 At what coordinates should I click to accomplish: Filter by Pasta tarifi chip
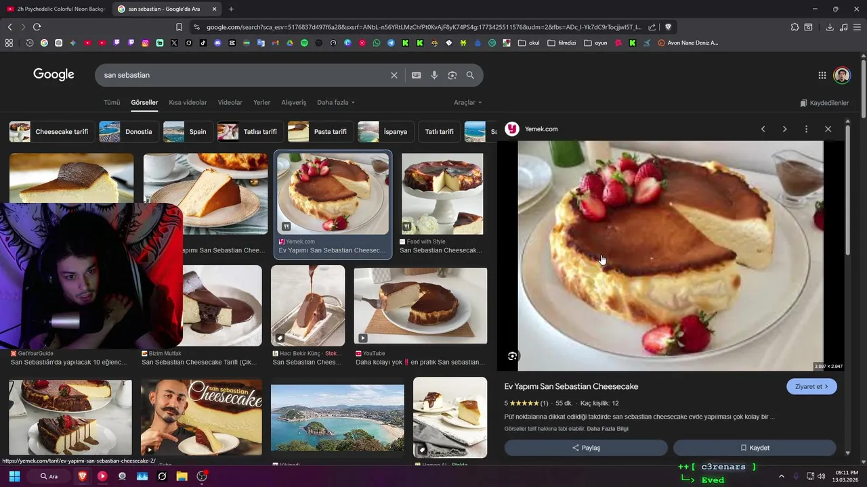(320, 132)
